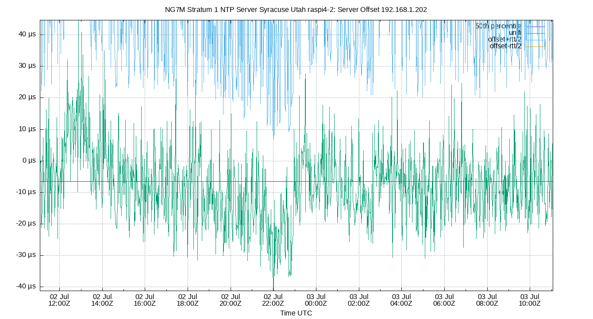Click the '-30 µs' y-axis tick label

(x=26, y=255)
